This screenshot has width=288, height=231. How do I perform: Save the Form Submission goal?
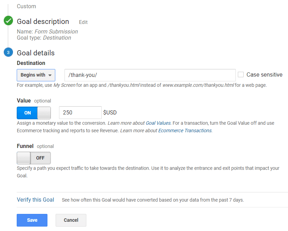(x=32, y=220)
